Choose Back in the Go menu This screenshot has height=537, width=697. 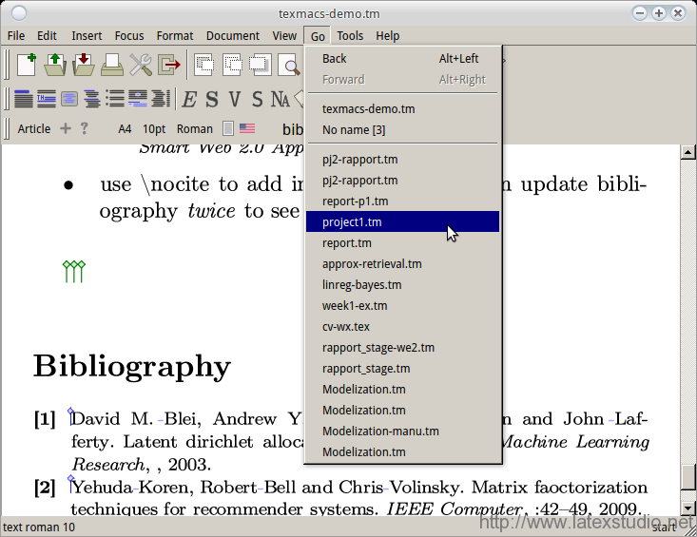tap(403, 59)
